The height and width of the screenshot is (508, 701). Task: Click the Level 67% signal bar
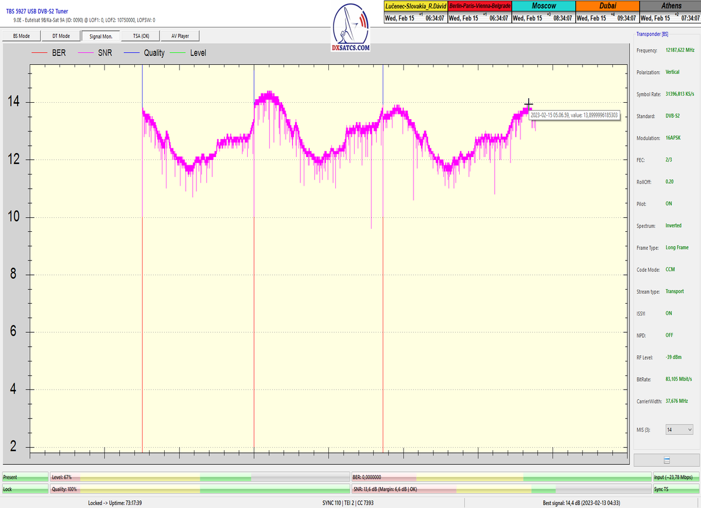[x=199, y=477]
